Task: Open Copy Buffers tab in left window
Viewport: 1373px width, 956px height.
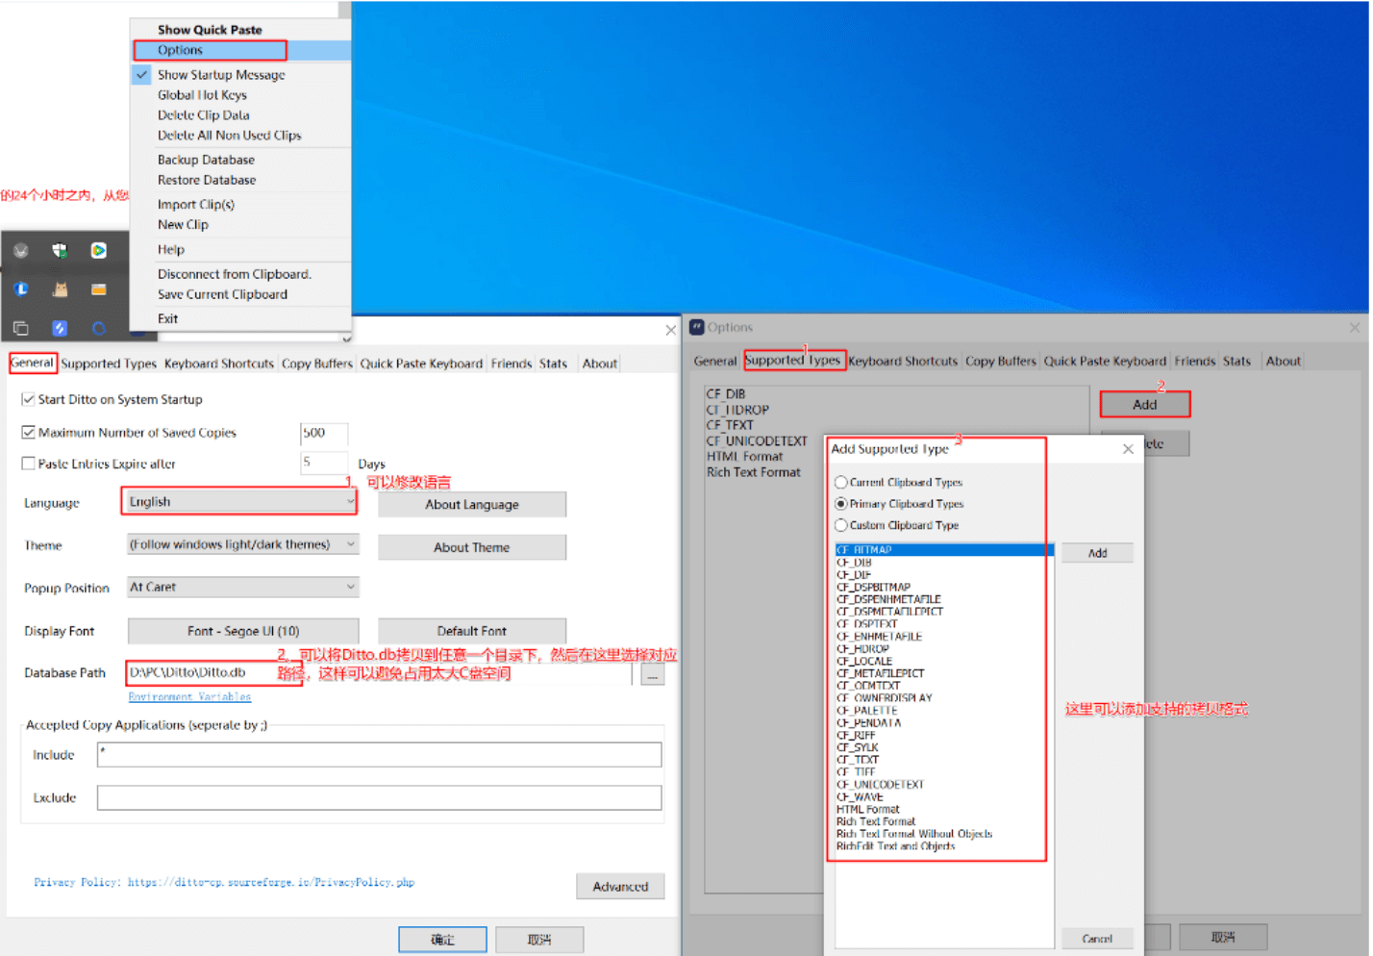Action: pyautogui.click(x=317, y=364)
